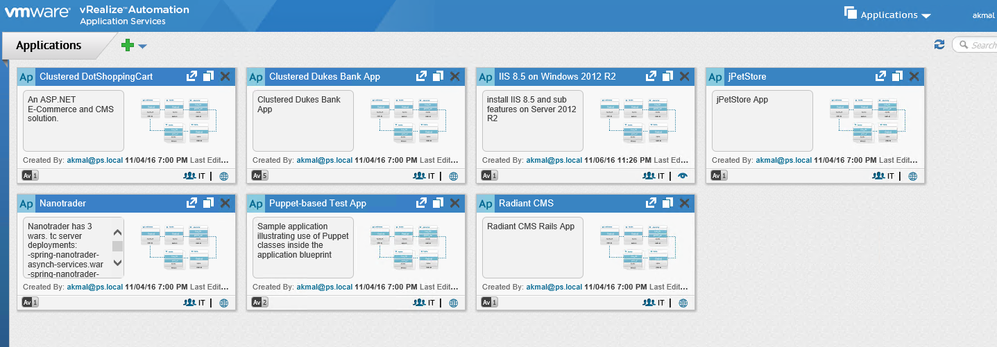Image resolution: width=997 pixels, height=347 pixels.
Task: Open the Radiant CMS application
Action: pyautogui.click(x=651, y=203)
